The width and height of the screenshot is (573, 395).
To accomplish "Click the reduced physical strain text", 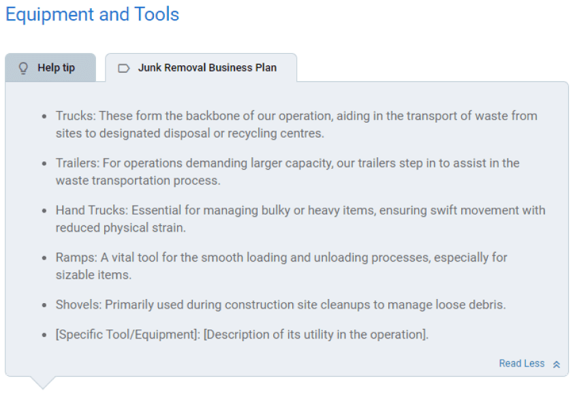I will click(121, 227).
